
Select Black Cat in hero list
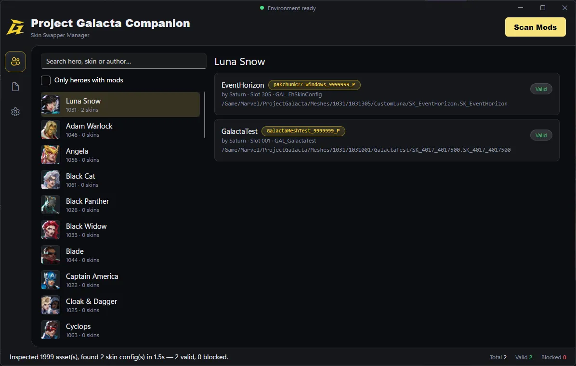120,180
